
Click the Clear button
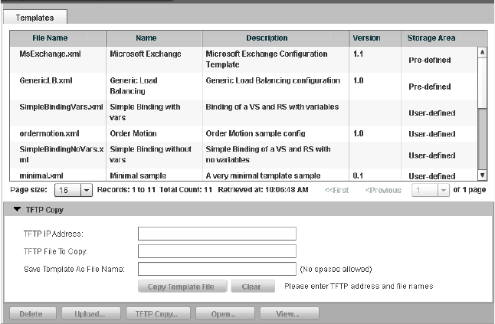253,286
